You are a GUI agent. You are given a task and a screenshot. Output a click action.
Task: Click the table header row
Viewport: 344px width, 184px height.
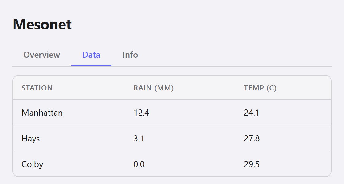[x=172, y=88]
